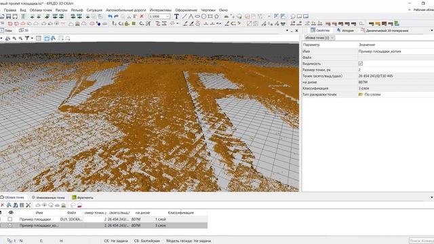Open the view panel options dropdown arrow
Screen dimensions: 434x244
[287, 30]
